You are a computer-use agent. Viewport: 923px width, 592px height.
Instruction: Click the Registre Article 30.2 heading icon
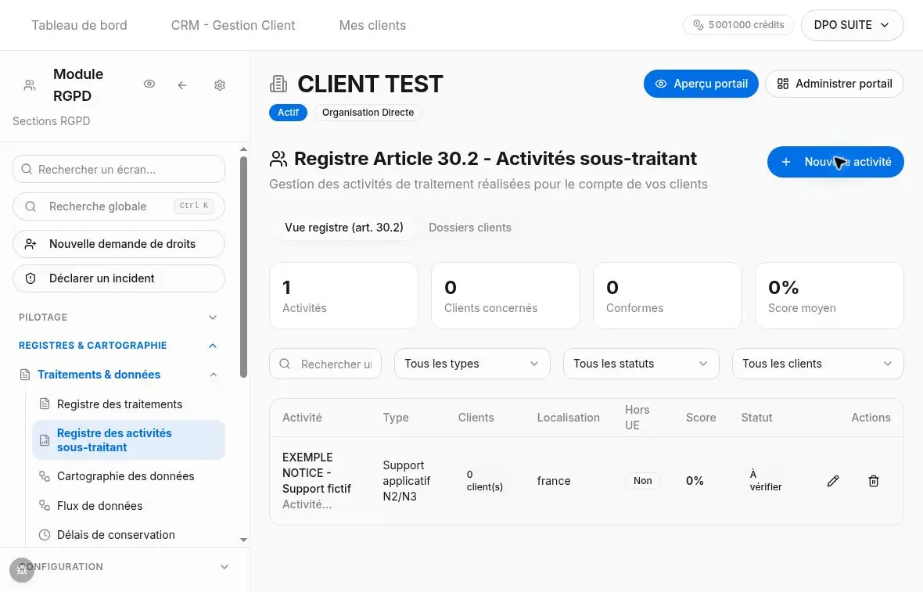[x=278, y=158]
